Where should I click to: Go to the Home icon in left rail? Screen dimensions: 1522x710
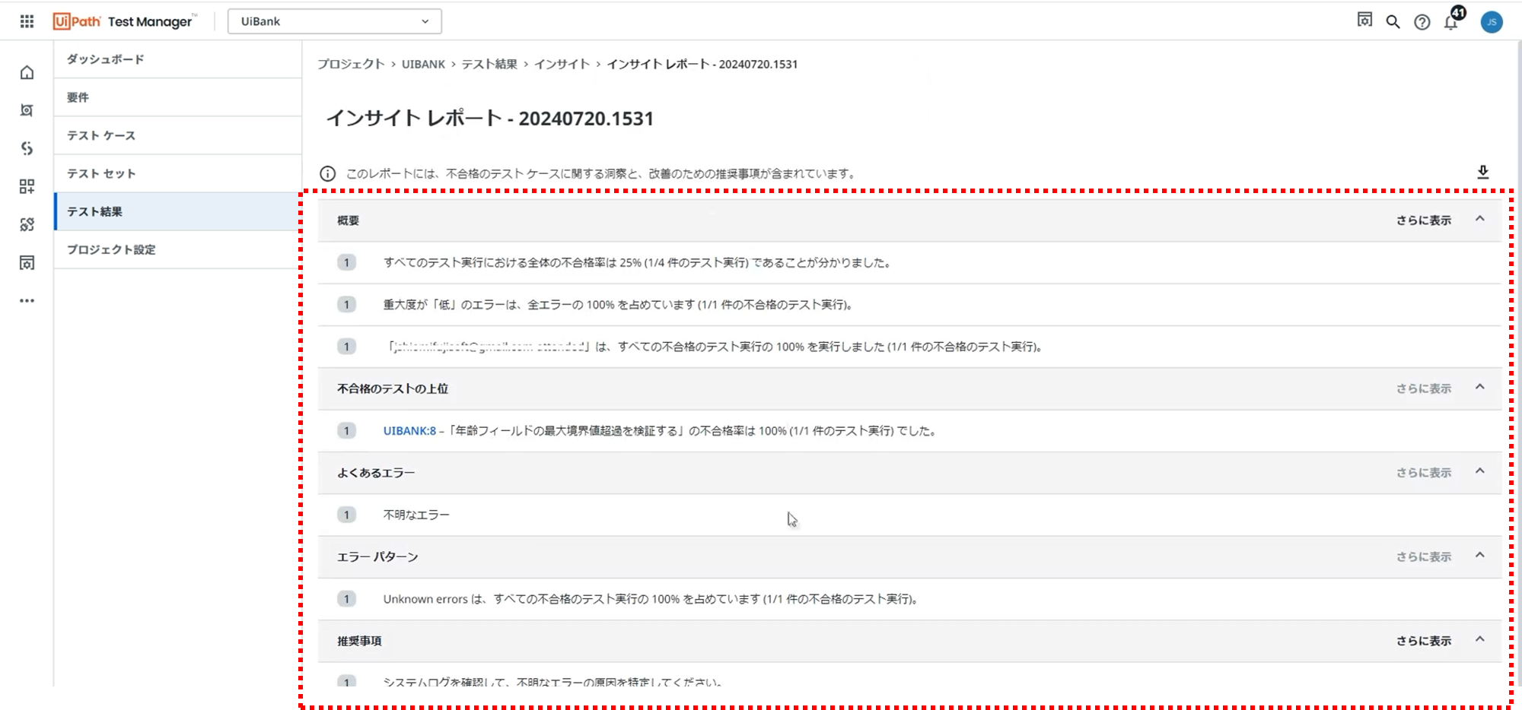27,72
